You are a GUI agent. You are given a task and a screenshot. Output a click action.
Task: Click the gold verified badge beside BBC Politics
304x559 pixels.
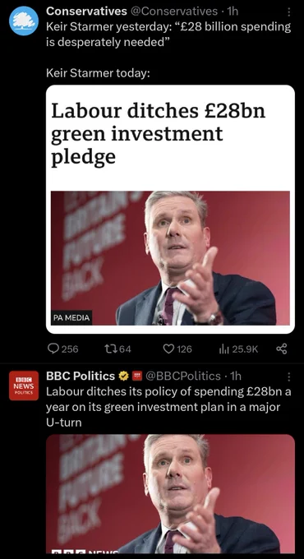click(124, 376)
